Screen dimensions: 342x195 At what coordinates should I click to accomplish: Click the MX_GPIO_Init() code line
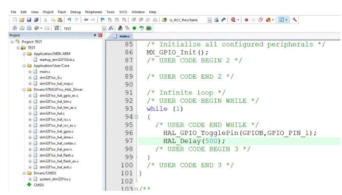178,52
